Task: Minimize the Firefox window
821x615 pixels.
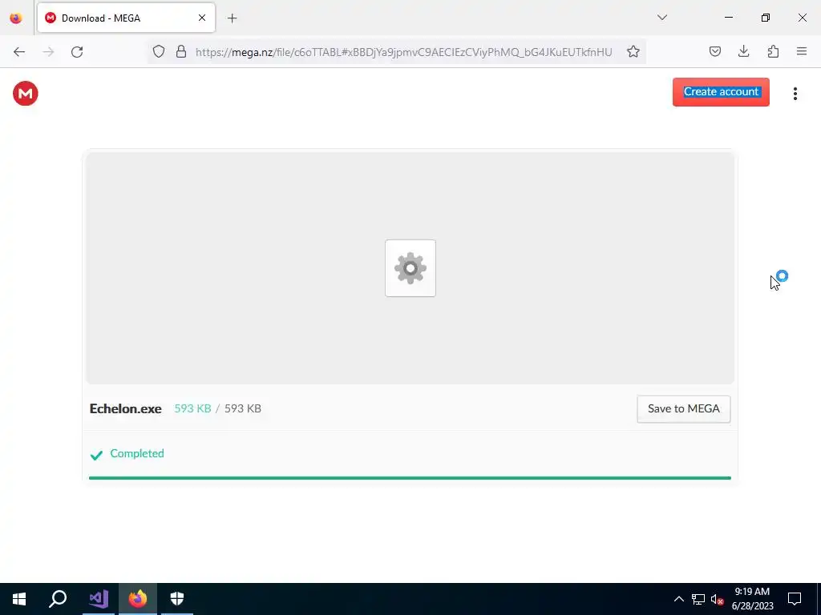Action: (728, 18)
